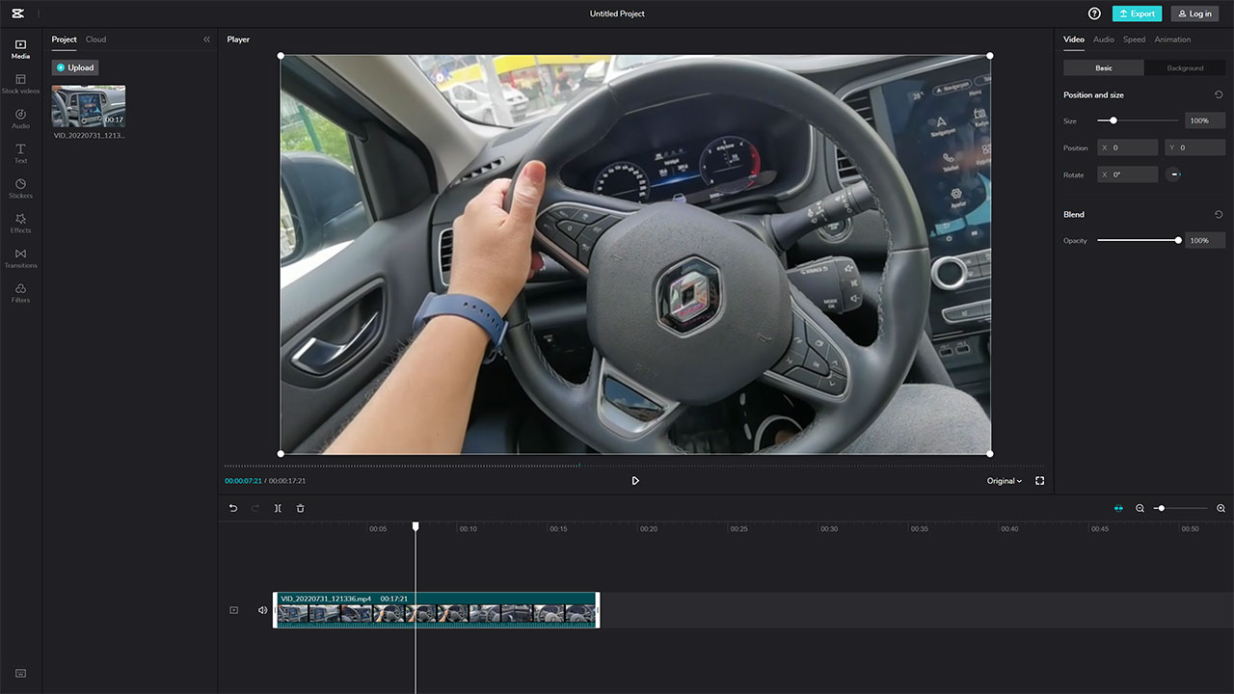Viewport: 1234px width, 694px height.
Task: Mute the video track audio
Action: click(x=262, y=610)
